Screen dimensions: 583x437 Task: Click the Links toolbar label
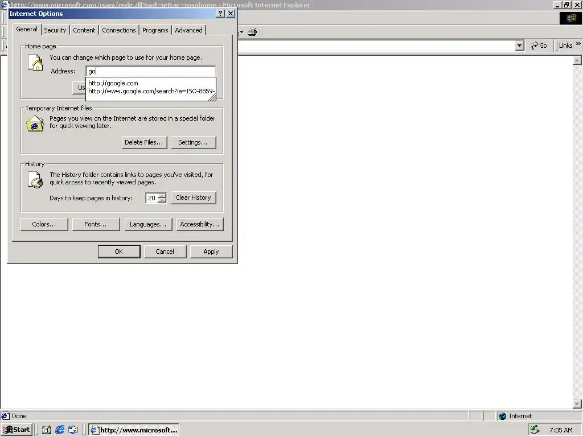(565, 46)
